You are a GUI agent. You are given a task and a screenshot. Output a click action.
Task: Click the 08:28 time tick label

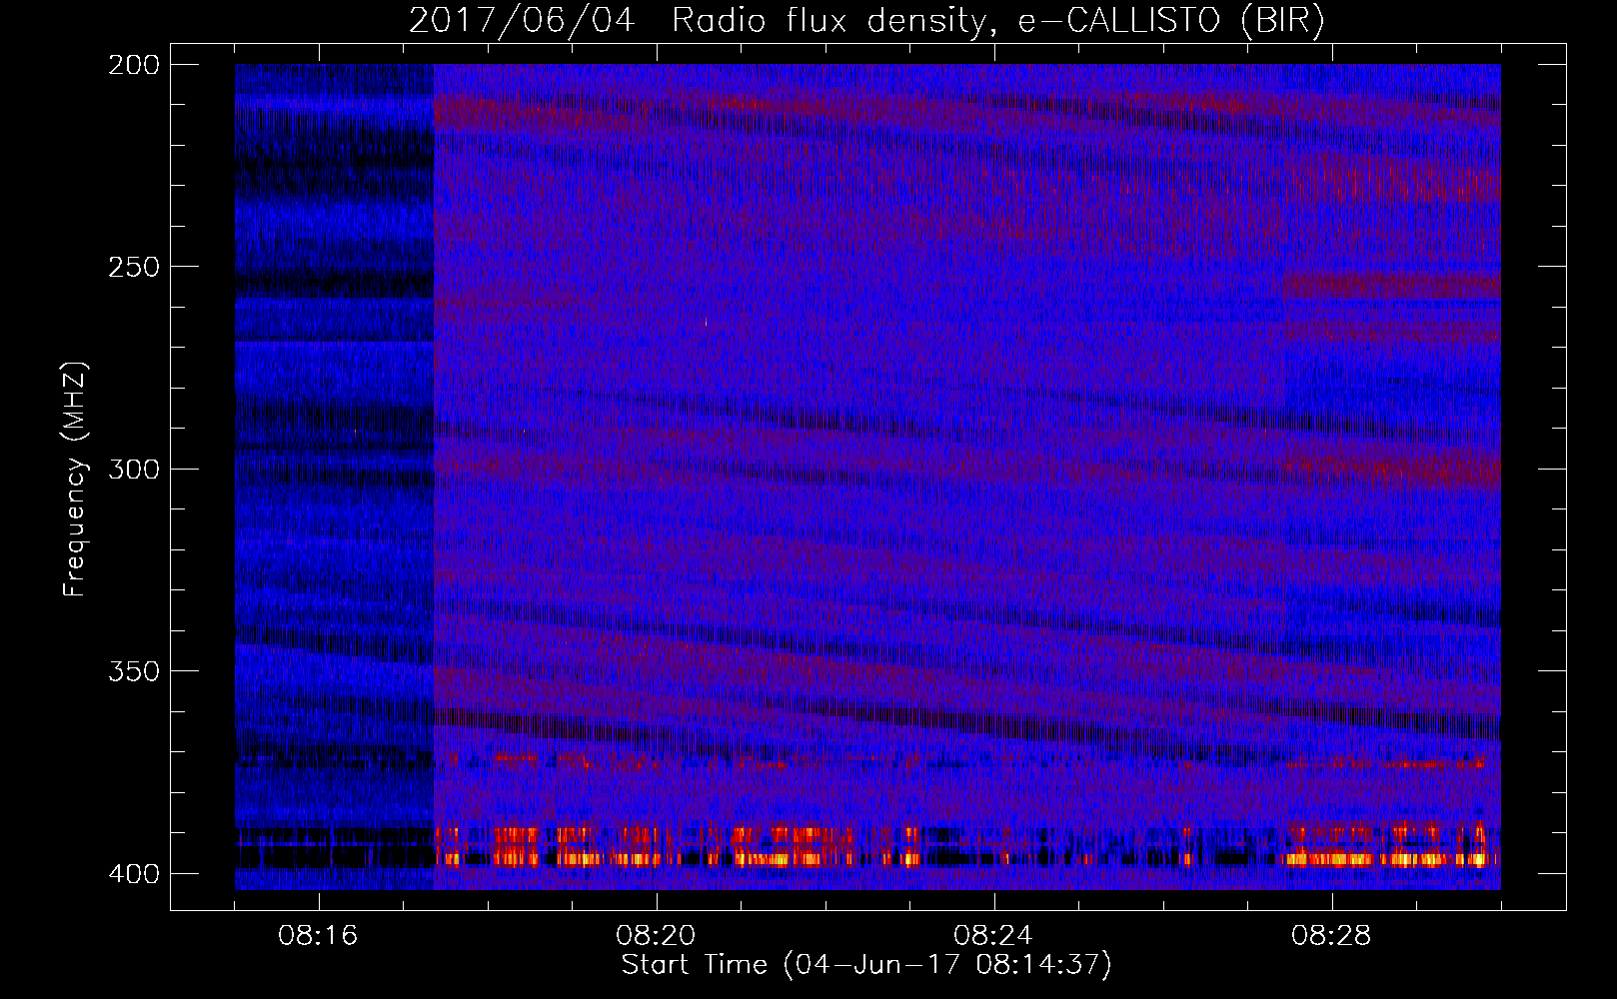(1331, 936)
